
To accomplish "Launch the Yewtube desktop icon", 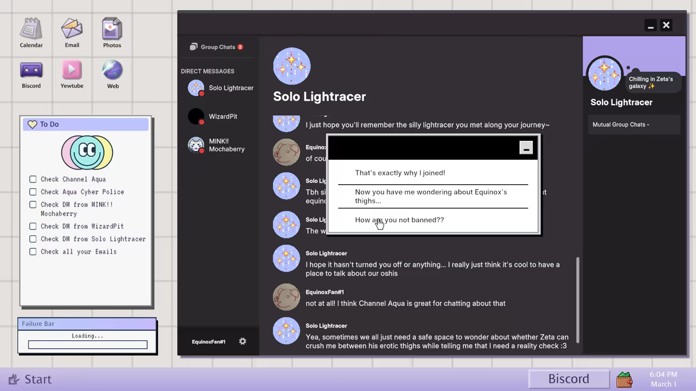I will tap(72, 74).
